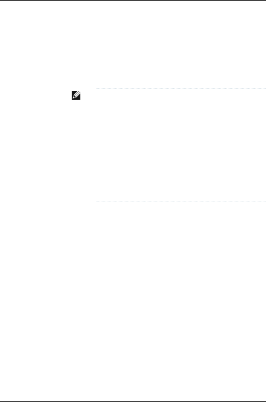Click right end of upper dotted line

click(x=265, y=88)
